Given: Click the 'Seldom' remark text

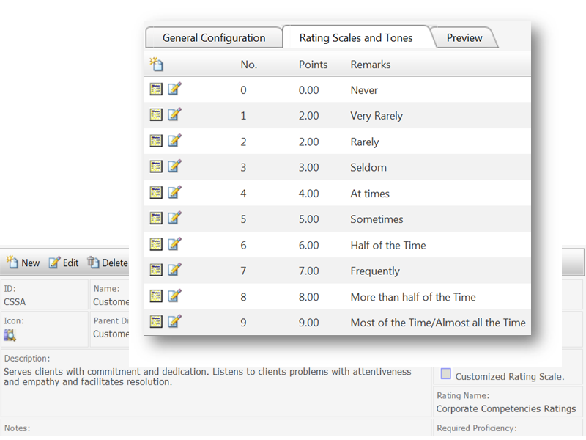Looking at the screenshot, I should pos(368,168).
